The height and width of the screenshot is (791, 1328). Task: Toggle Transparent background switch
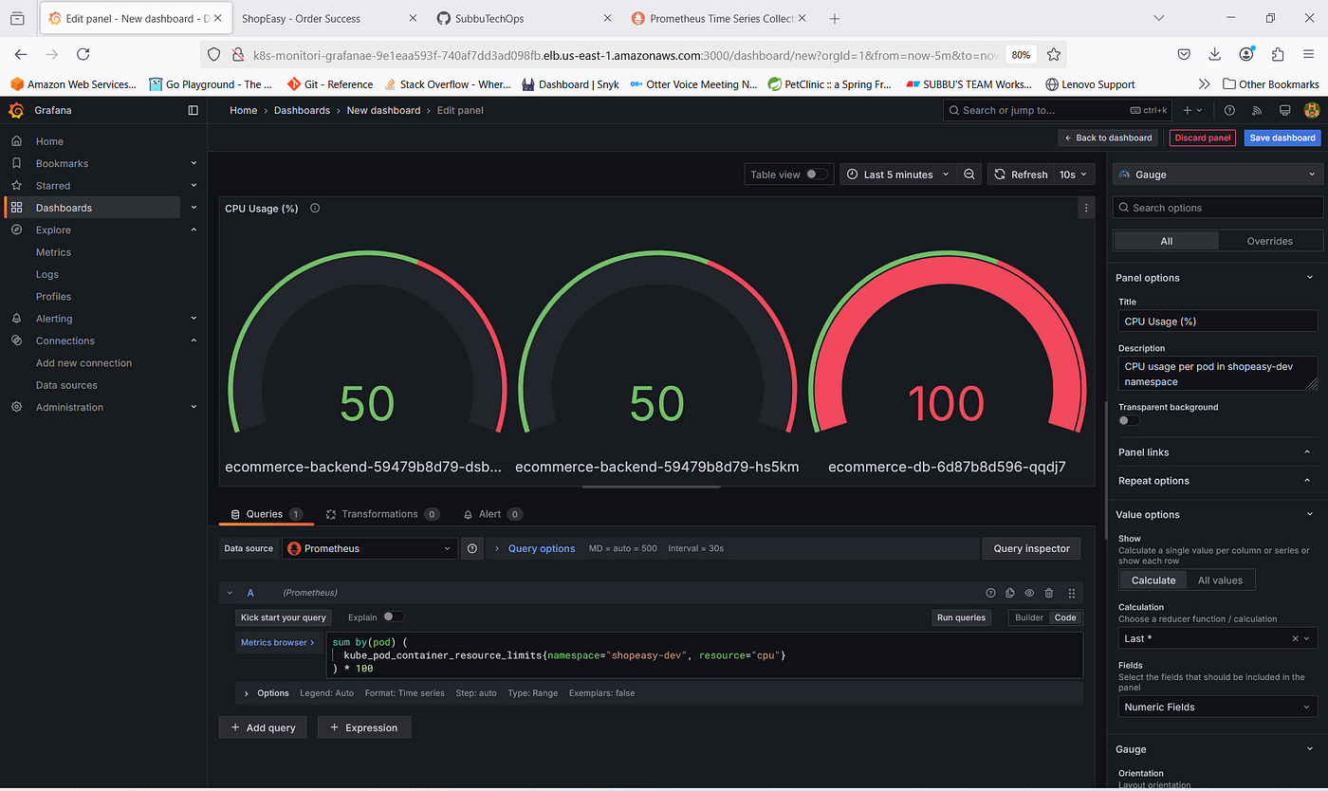pyautogui.click(x=1129, y=420)
